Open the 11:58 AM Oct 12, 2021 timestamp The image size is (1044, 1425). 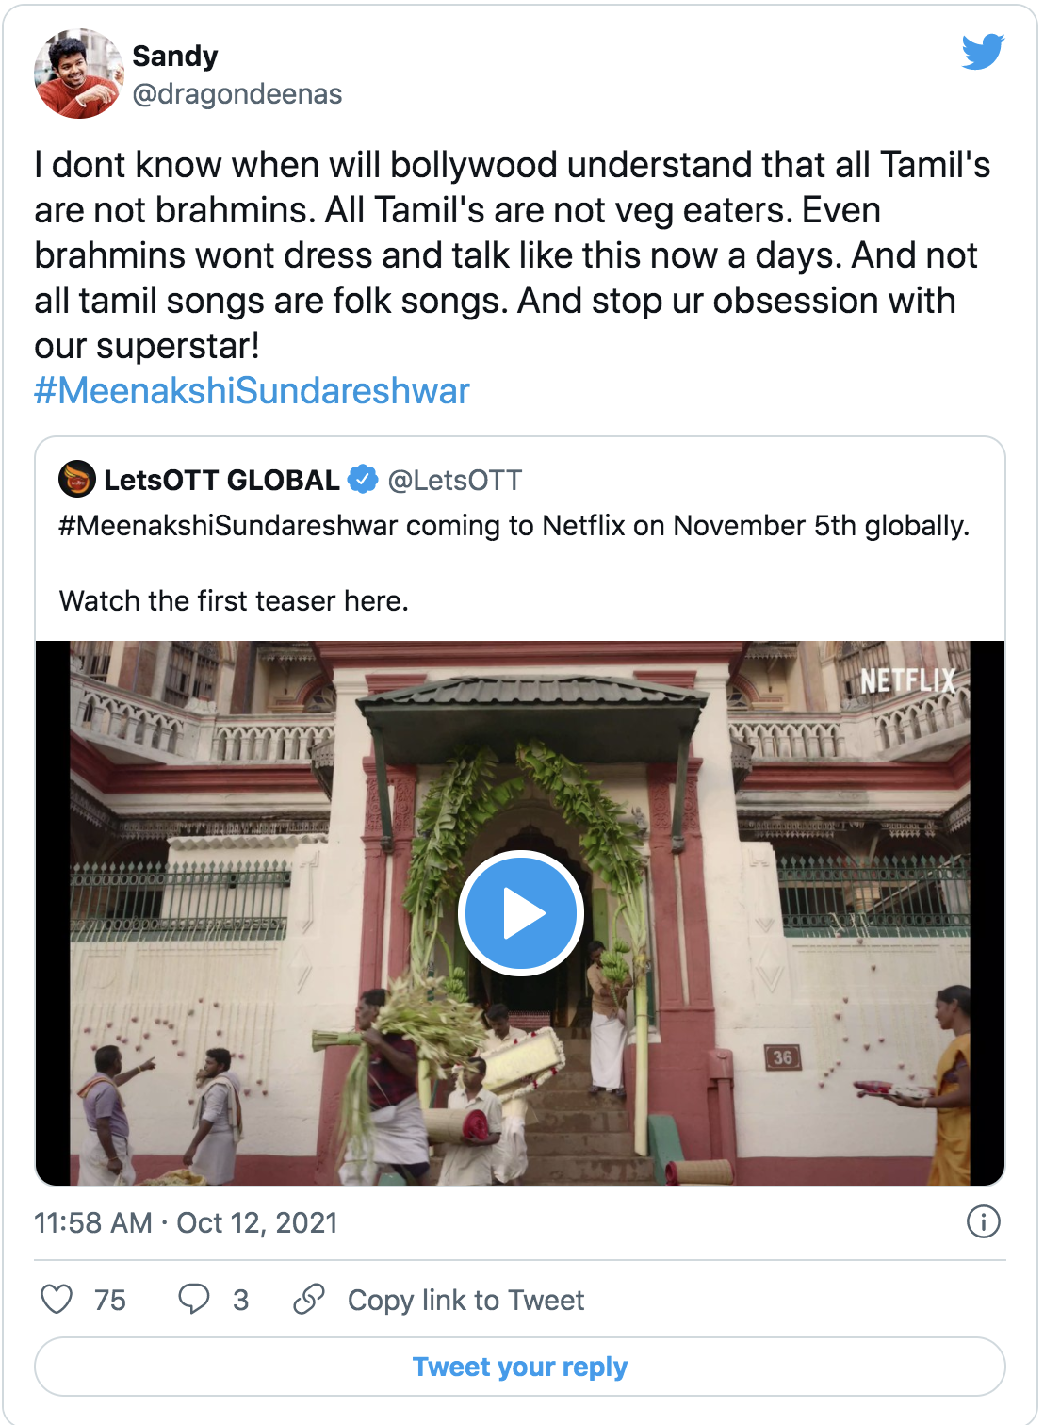click(186, 1222)
